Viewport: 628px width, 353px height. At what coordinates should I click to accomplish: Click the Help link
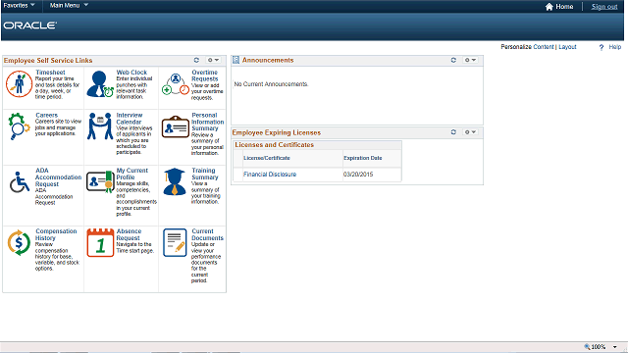click(x=615, y=47)
